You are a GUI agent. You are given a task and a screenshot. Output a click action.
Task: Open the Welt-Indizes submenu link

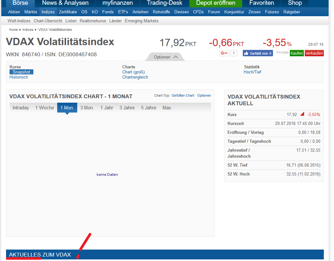point(19,21)
